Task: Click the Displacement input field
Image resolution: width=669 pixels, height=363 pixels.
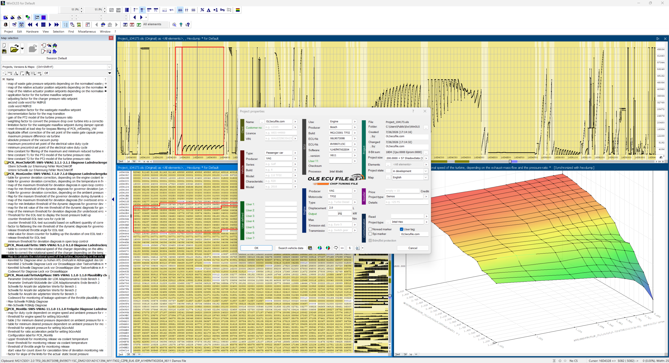Action: 340,208
